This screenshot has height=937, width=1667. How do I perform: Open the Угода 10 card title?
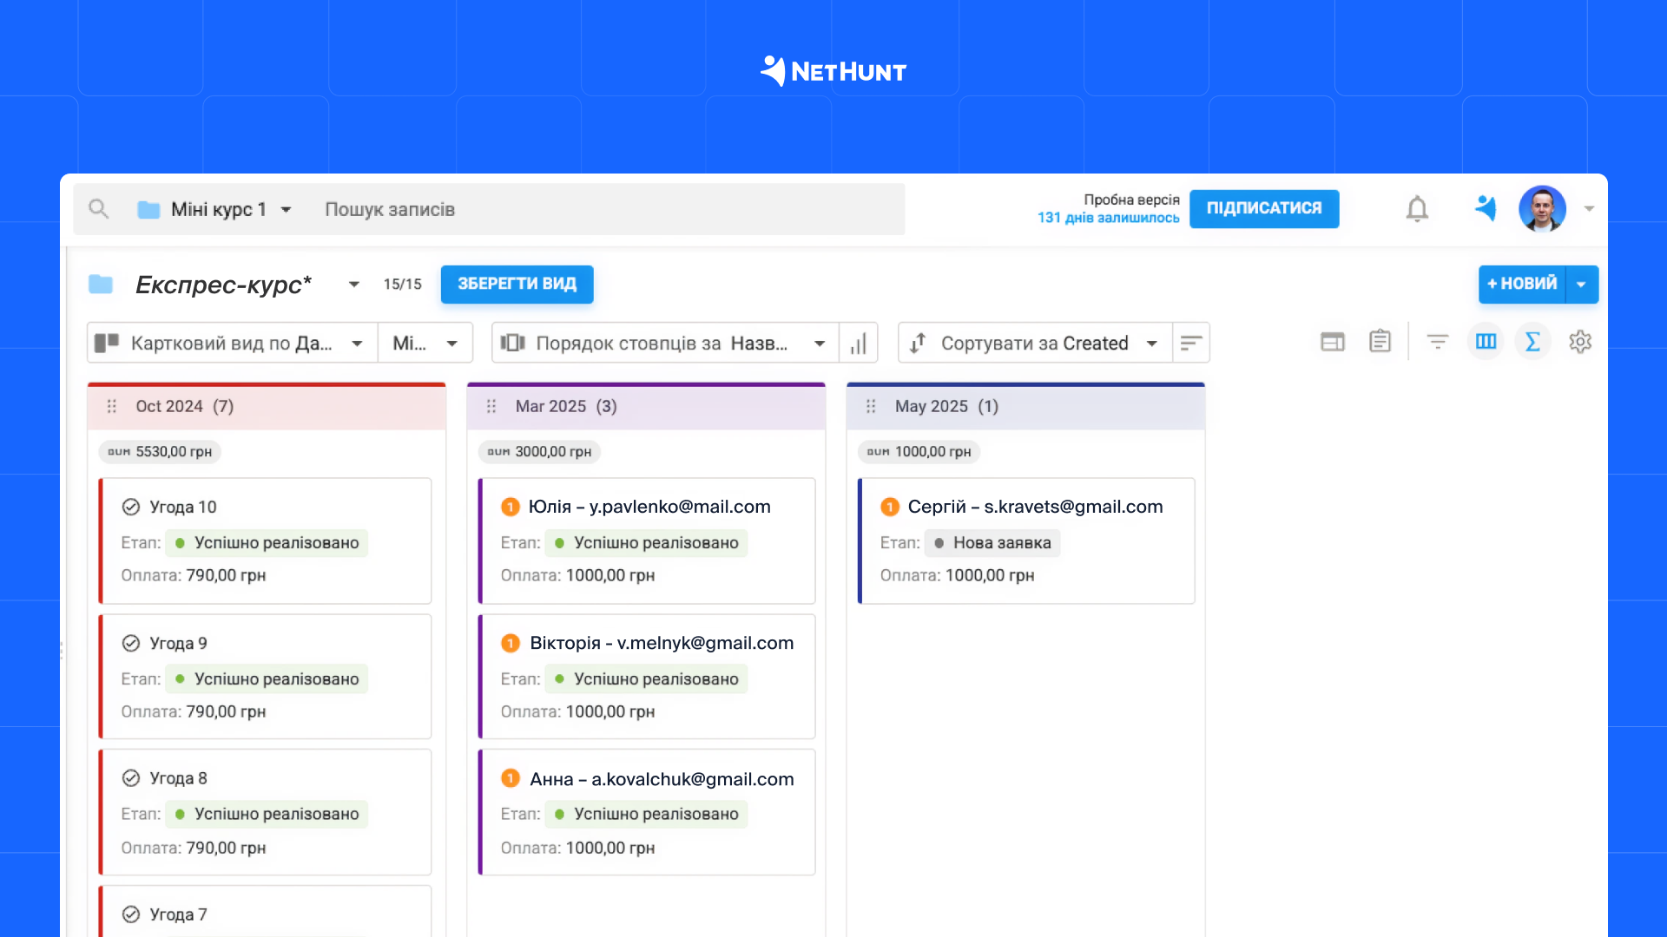[x=182, y=507]
